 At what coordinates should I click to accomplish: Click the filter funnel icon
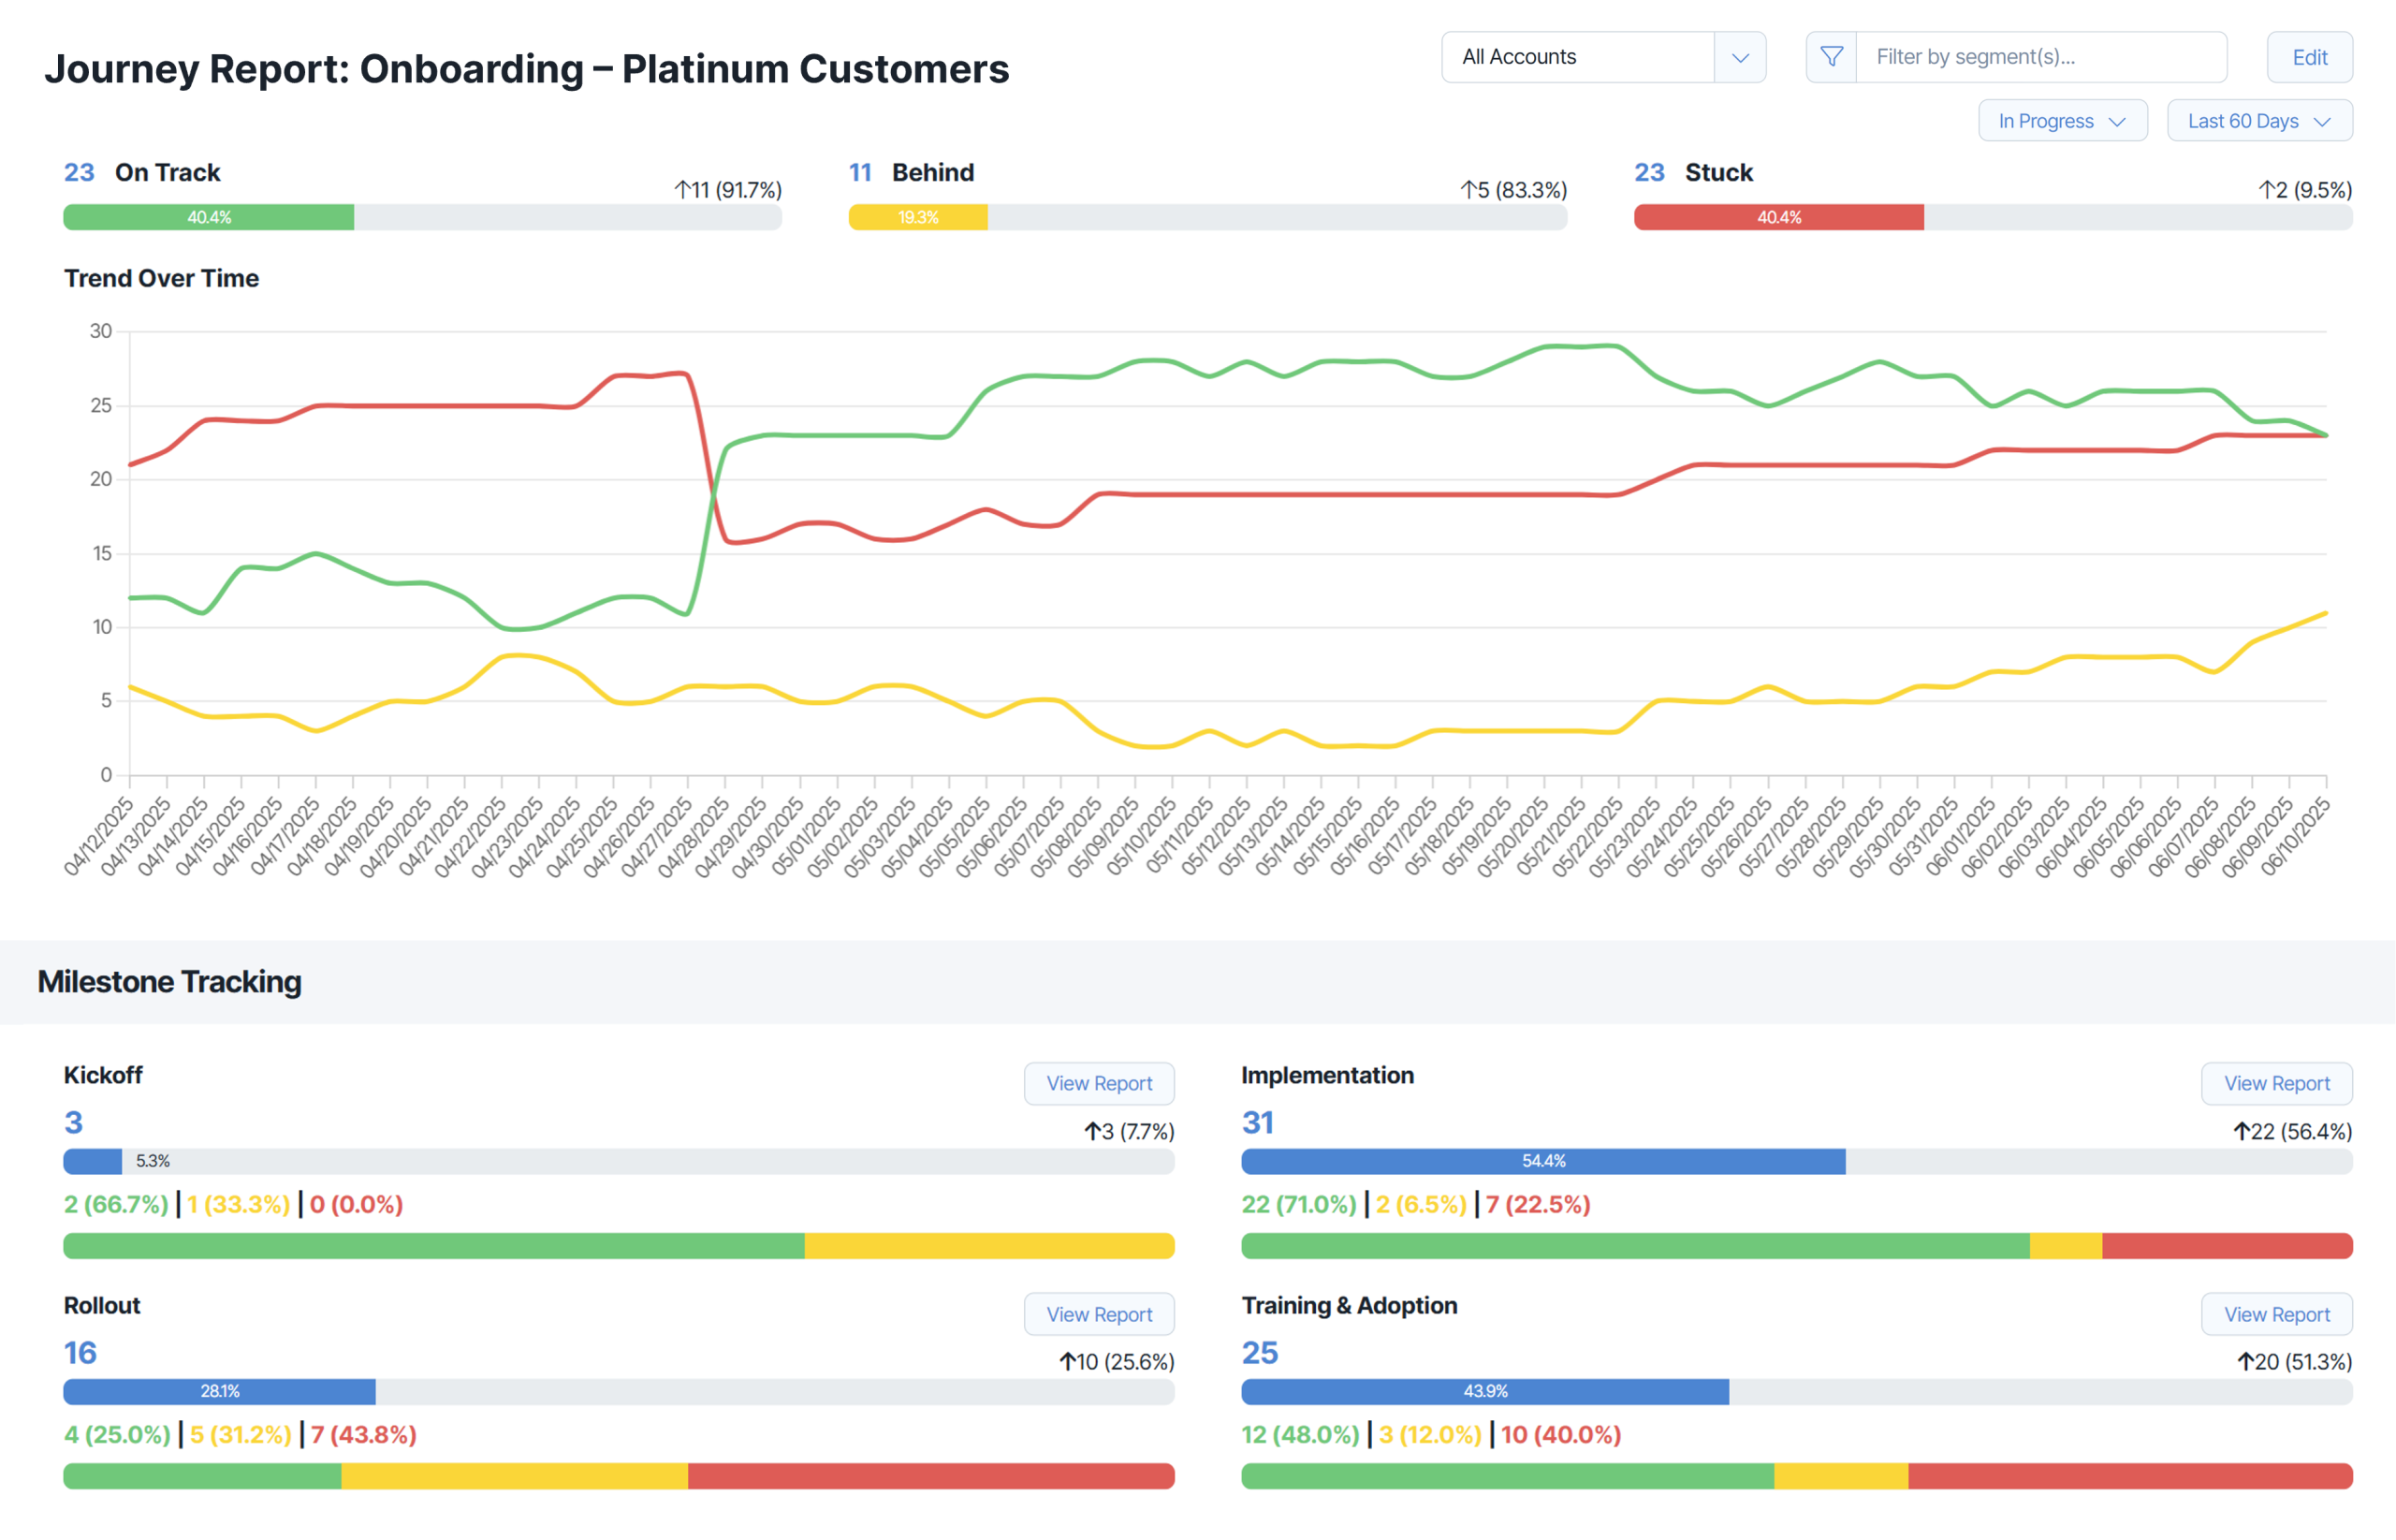coord(1832,57)
